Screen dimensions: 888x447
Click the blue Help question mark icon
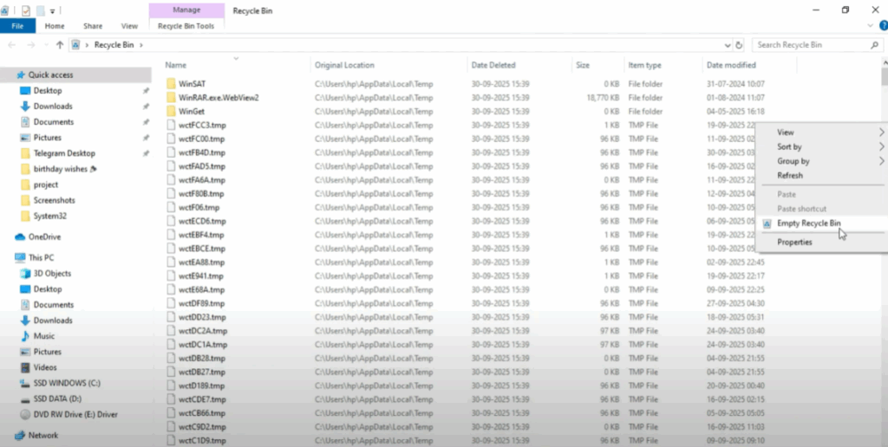point(884,26)
